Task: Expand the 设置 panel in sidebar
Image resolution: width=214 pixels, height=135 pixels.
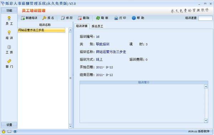Action: click(9, 125)
